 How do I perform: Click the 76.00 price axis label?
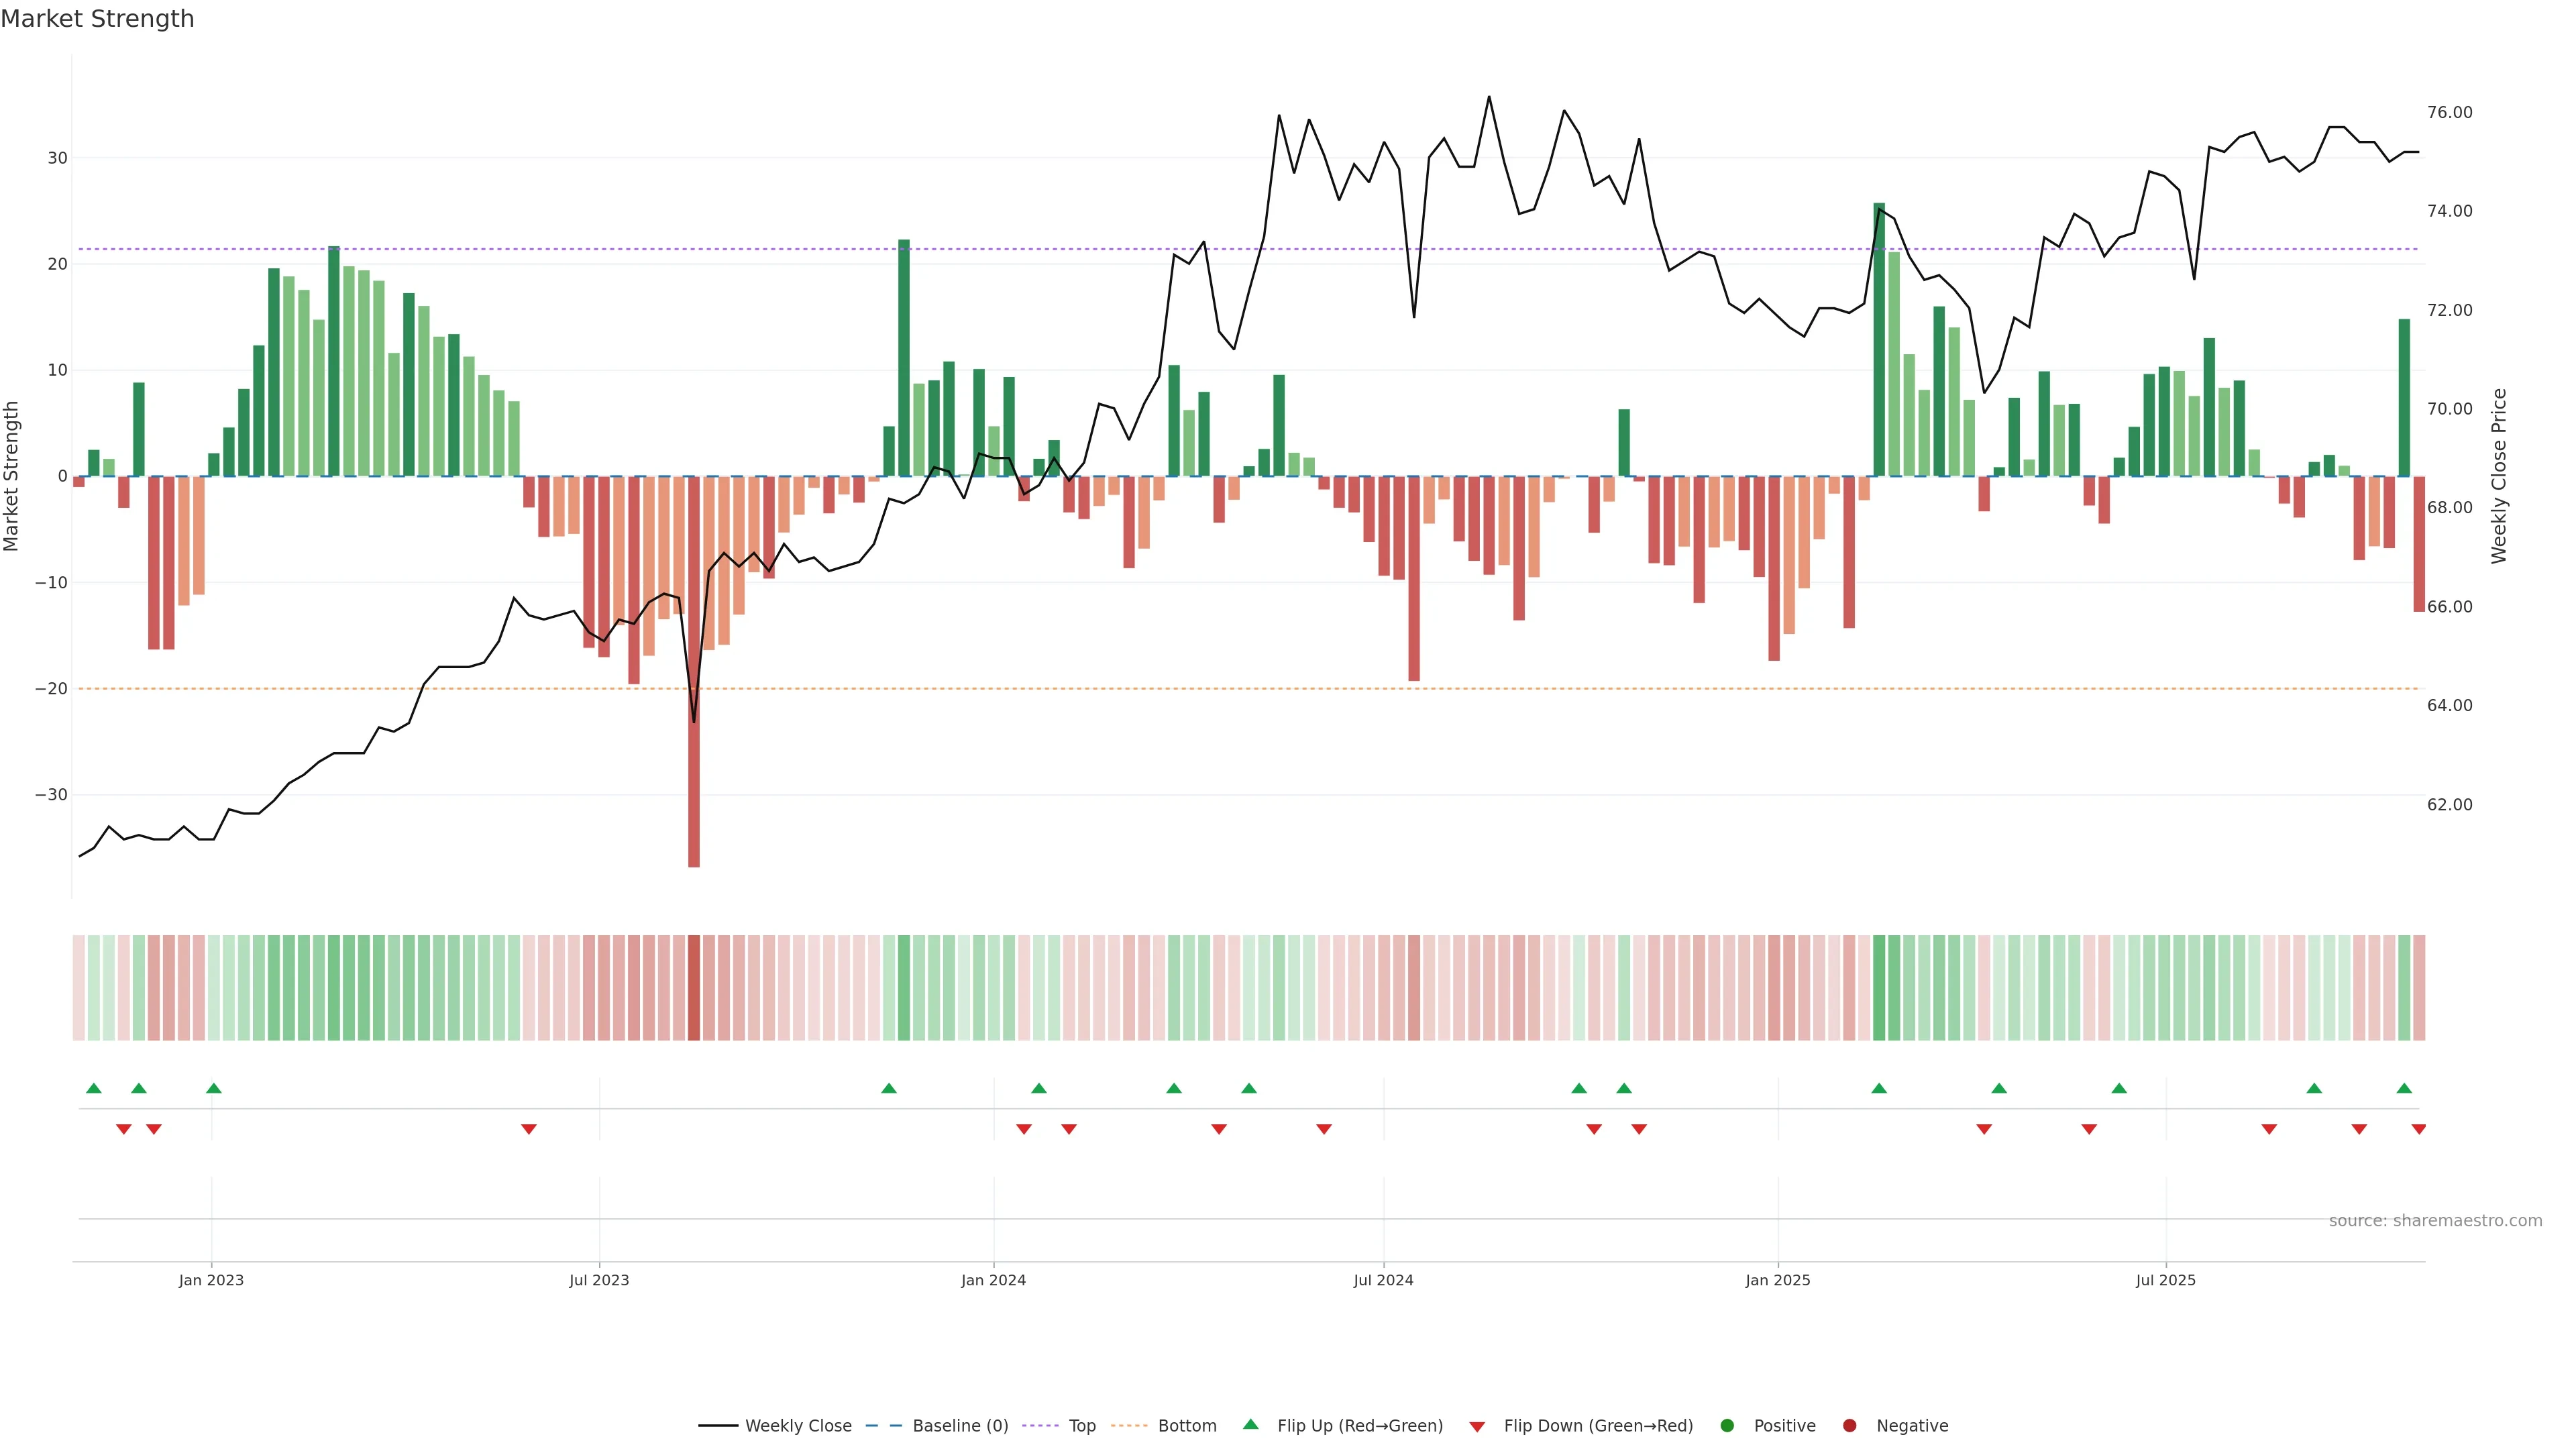[x=2449, y=112]
